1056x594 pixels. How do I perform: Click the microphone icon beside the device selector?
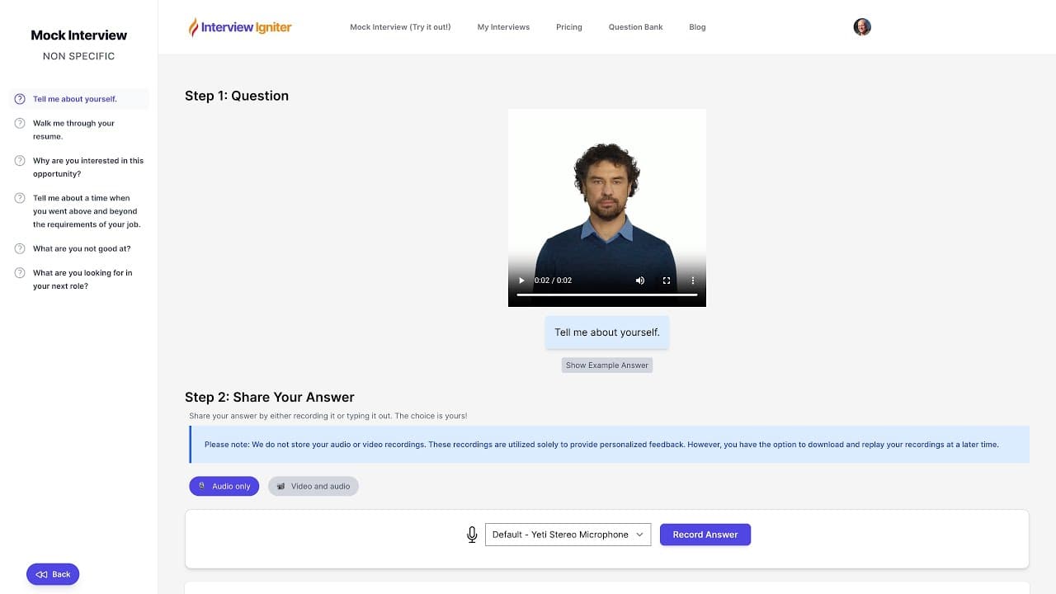[x=472, y=535]
